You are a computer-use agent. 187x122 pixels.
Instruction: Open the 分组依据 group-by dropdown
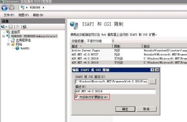113,41
